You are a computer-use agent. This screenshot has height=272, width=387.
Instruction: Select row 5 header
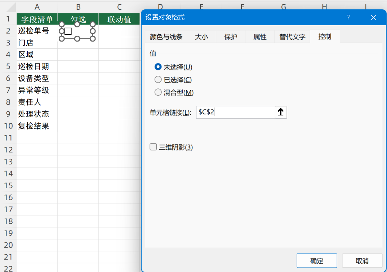click(8, 66)
